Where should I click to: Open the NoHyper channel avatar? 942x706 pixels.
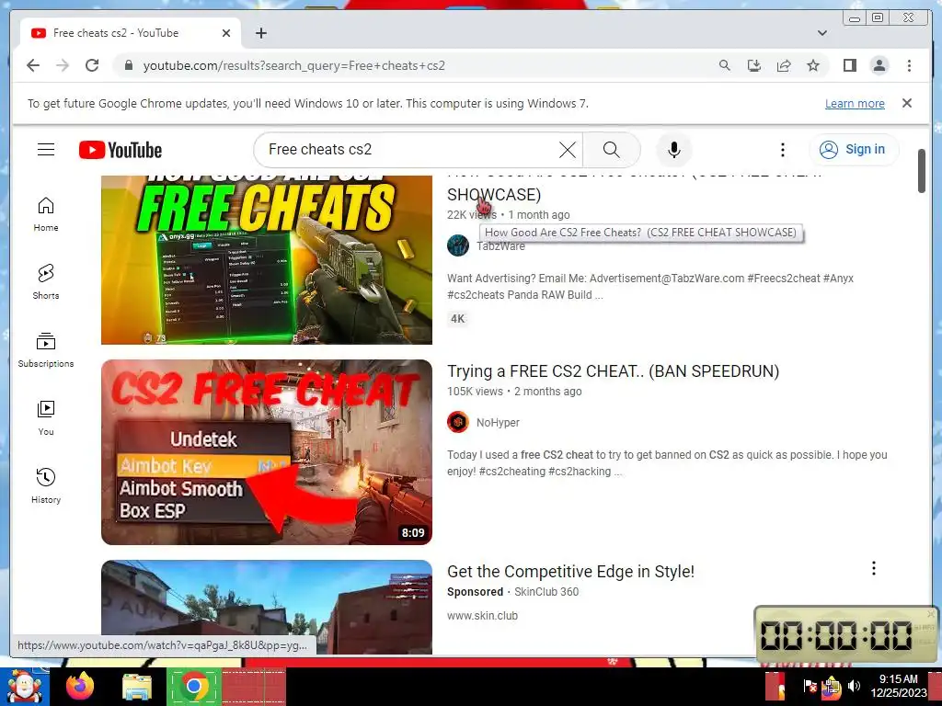tap(458, 422)
